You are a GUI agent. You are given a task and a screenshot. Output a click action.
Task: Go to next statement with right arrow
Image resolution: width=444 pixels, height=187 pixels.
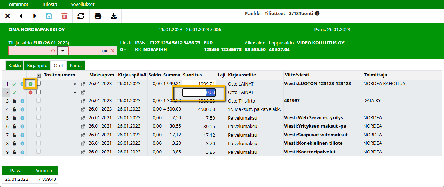tap(35, 16)
